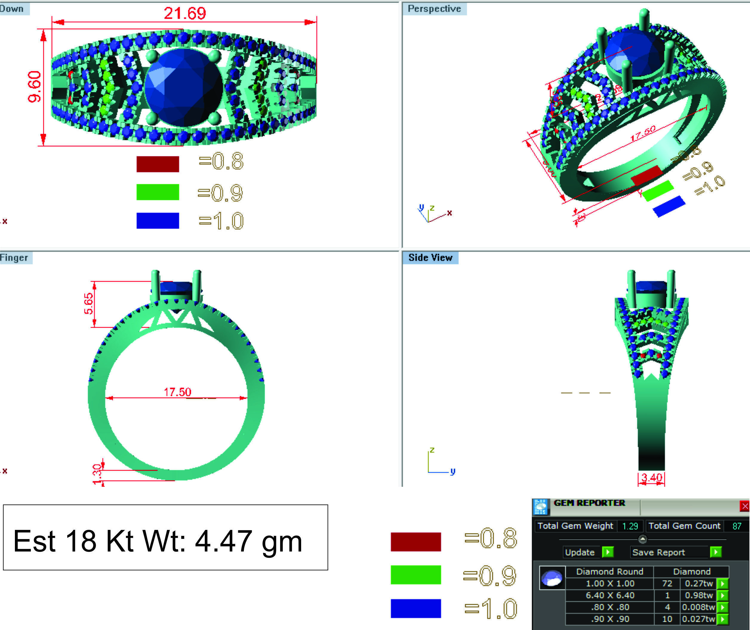The width and height of the screenshot is (750, 630).
Task: Click the round diamond gem thumbnail
Action: coord(552,578)
